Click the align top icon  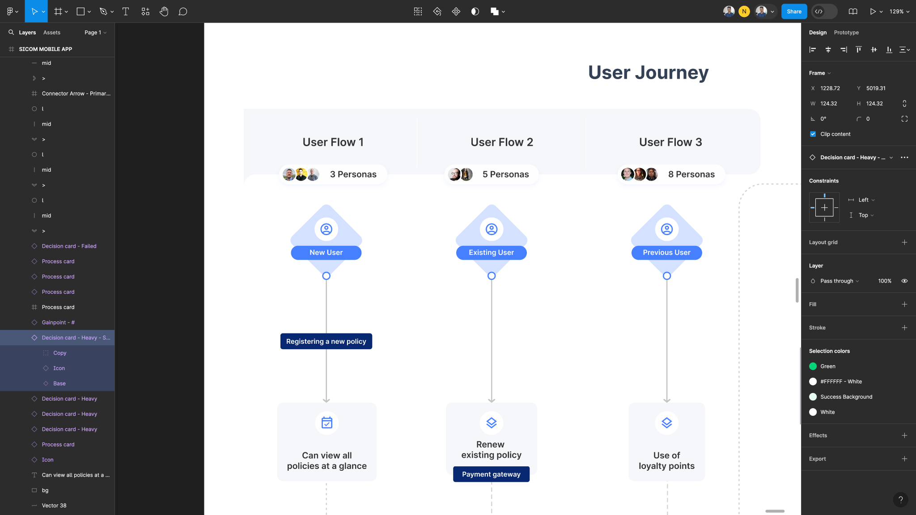(858, 50)
